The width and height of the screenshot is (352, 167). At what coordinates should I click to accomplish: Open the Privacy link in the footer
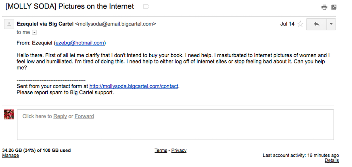pyautogui.click(x=179, y=150)
